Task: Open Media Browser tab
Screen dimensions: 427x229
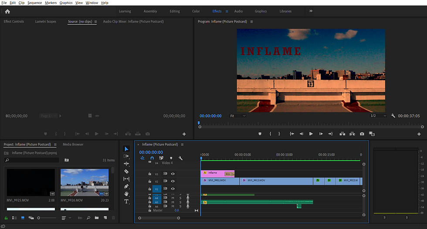Action: coord(73,145)
